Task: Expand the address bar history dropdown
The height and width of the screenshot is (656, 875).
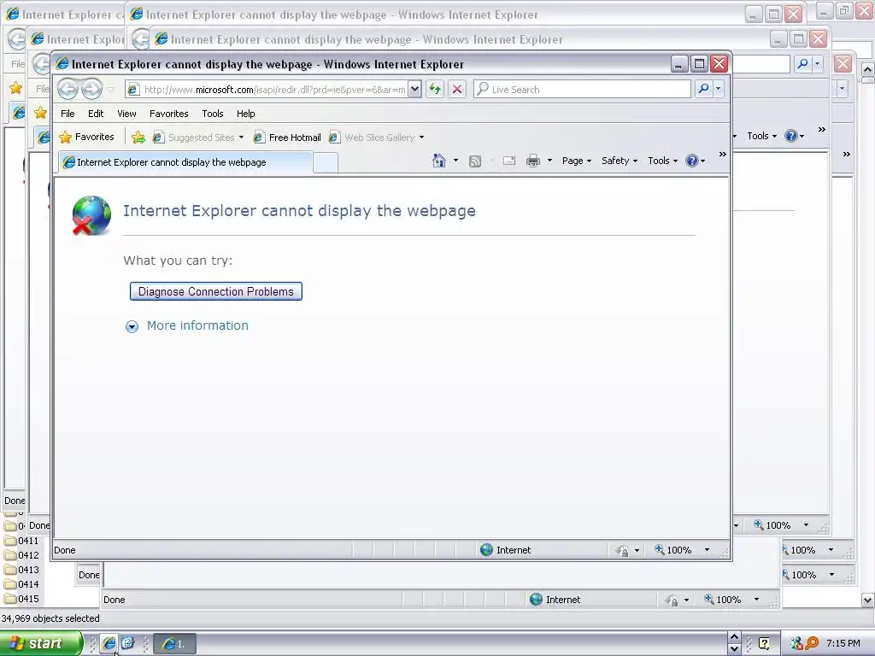Action: [x=414, y=89]
